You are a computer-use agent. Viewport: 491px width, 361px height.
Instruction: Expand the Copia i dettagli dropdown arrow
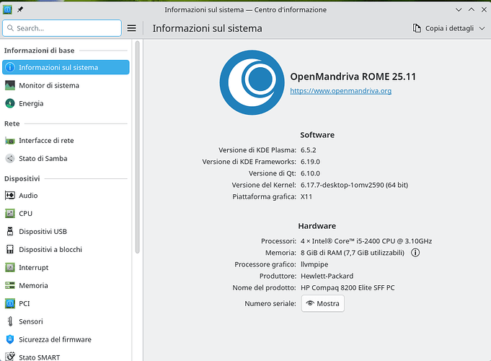[x=481, y=28]
